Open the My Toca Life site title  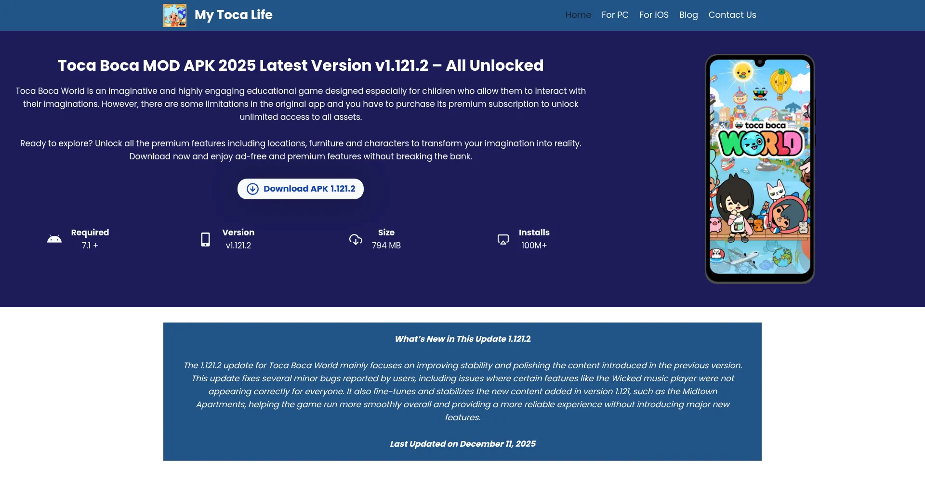point(233,15)
